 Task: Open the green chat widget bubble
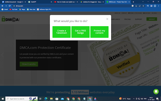[x=156, y=91]
